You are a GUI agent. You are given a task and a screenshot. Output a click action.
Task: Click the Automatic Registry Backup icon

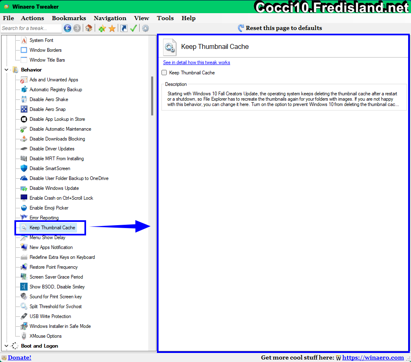24,90
